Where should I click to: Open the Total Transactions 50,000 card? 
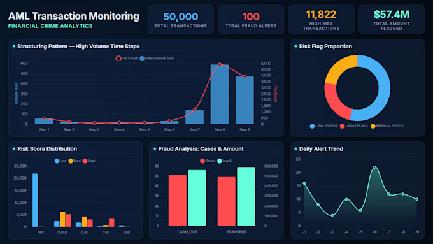[x=181, y=20]
